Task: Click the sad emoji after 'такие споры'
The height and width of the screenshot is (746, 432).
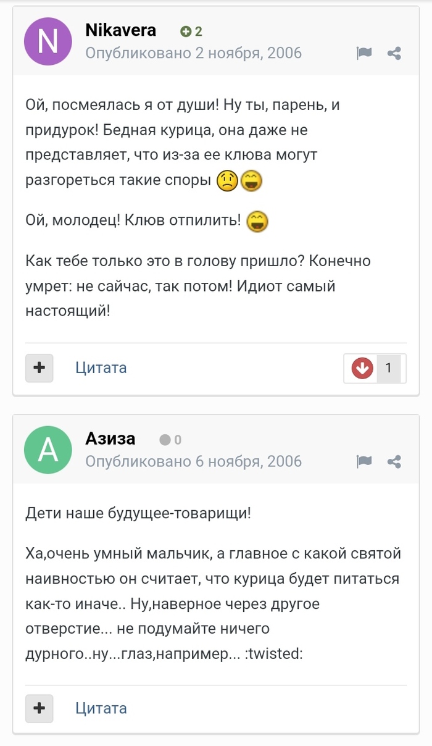Action: click(x=228, y=182)
